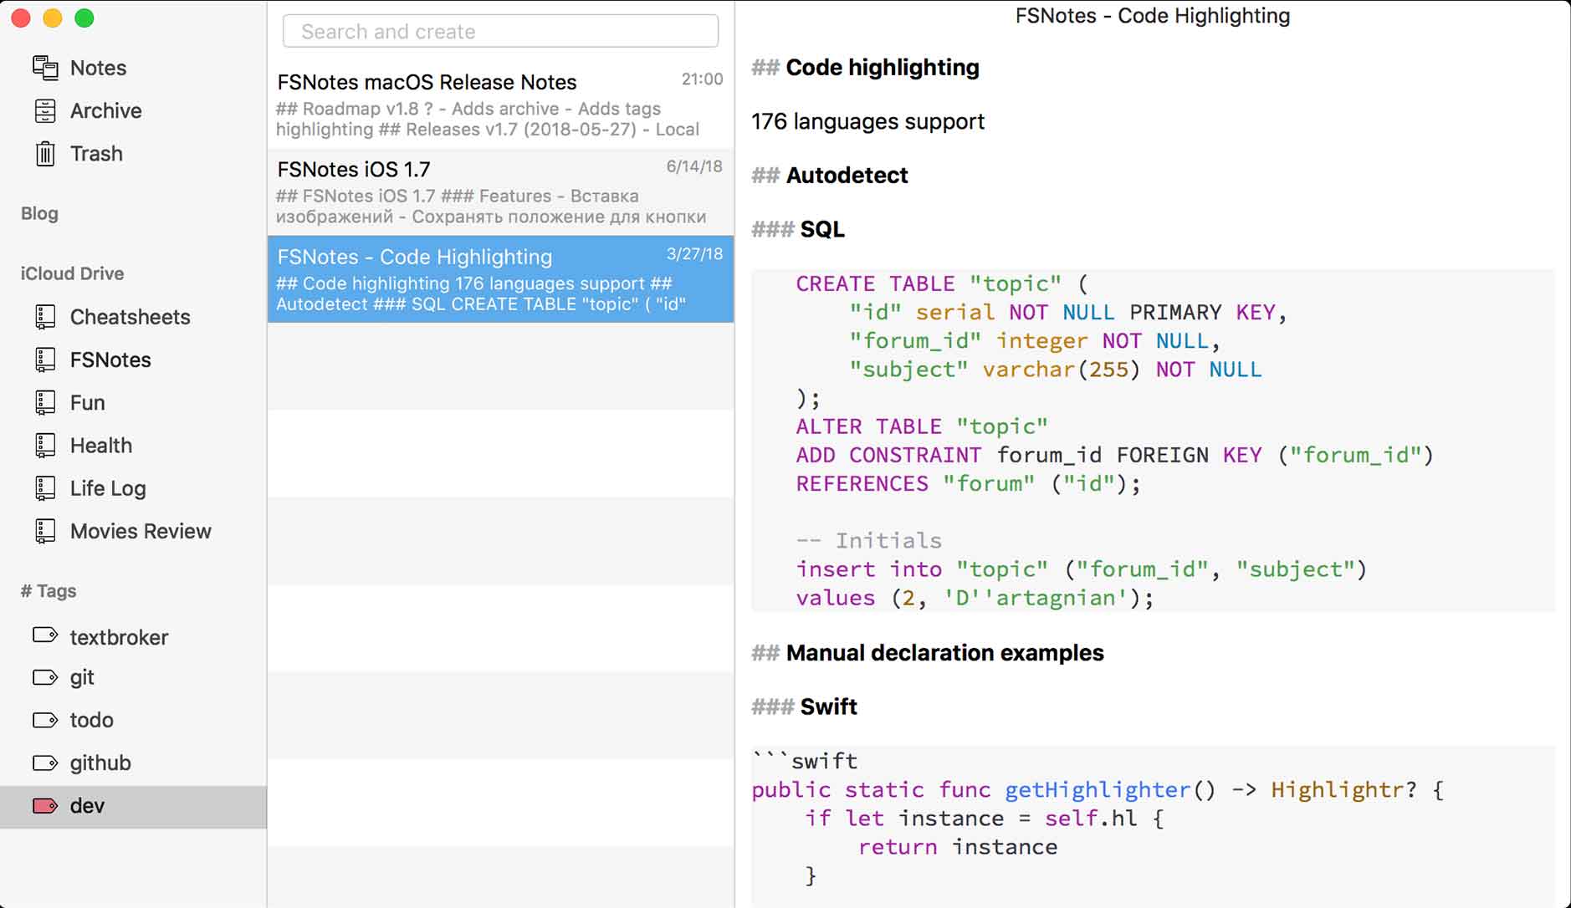Select Movies Review folder
The width and height of the screenshot is (1571, 908).
tap(141, 532)
